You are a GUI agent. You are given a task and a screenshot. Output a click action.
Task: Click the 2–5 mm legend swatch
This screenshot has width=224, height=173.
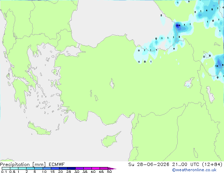[x=30, y=168]
